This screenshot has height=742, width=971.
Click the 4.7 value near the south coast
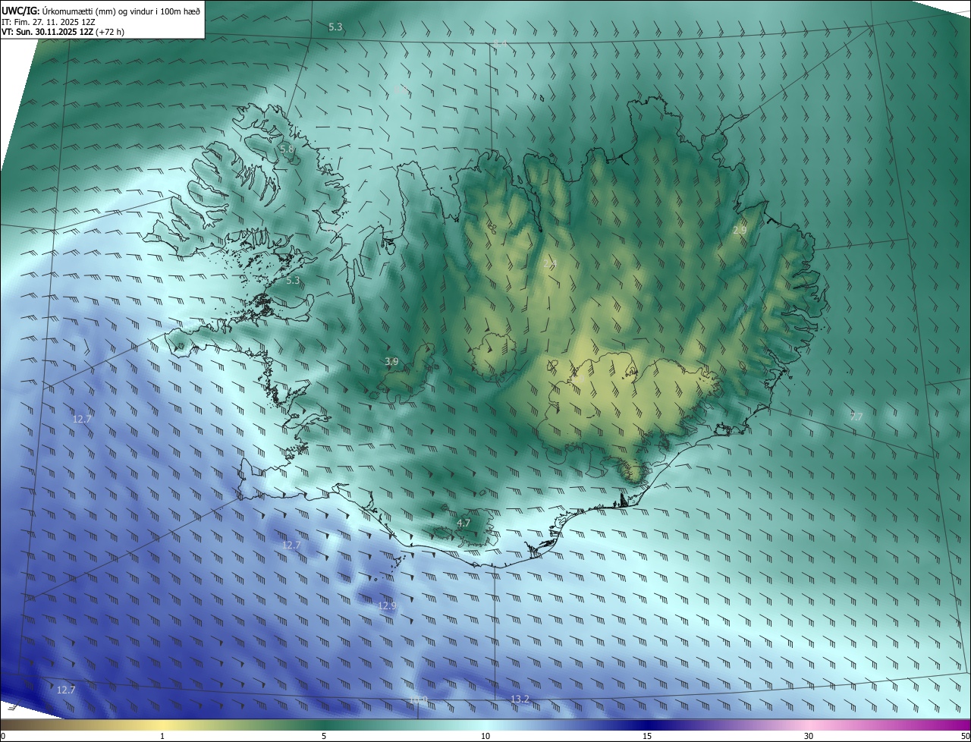[x=464, y=523]
